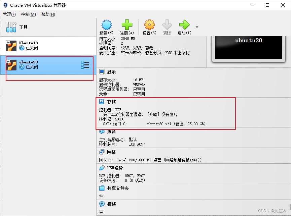Click Ubuntu18 OS type icon
The height and width of the screenshot is (216, 291).
(11, 46)
